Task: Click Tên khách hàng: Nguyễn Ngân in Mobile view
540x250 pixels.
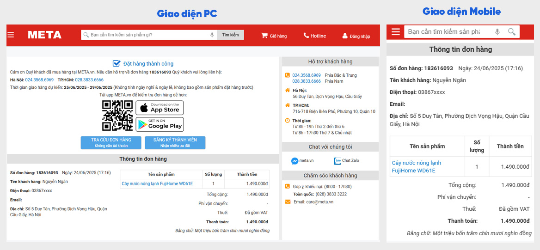Action: click(428, 80)
